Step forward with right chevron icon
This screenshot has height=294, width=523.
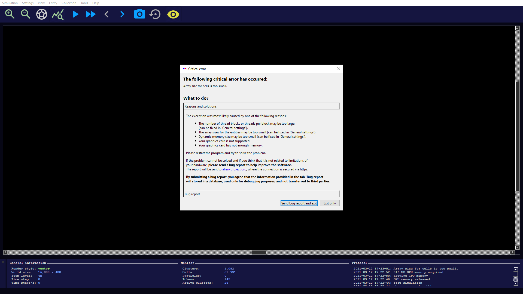click(122, 14)
